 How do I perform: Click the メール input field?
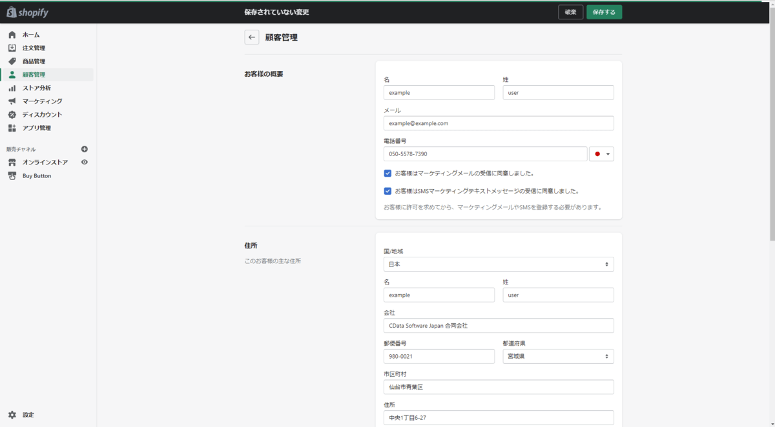(x=499, y=123)
